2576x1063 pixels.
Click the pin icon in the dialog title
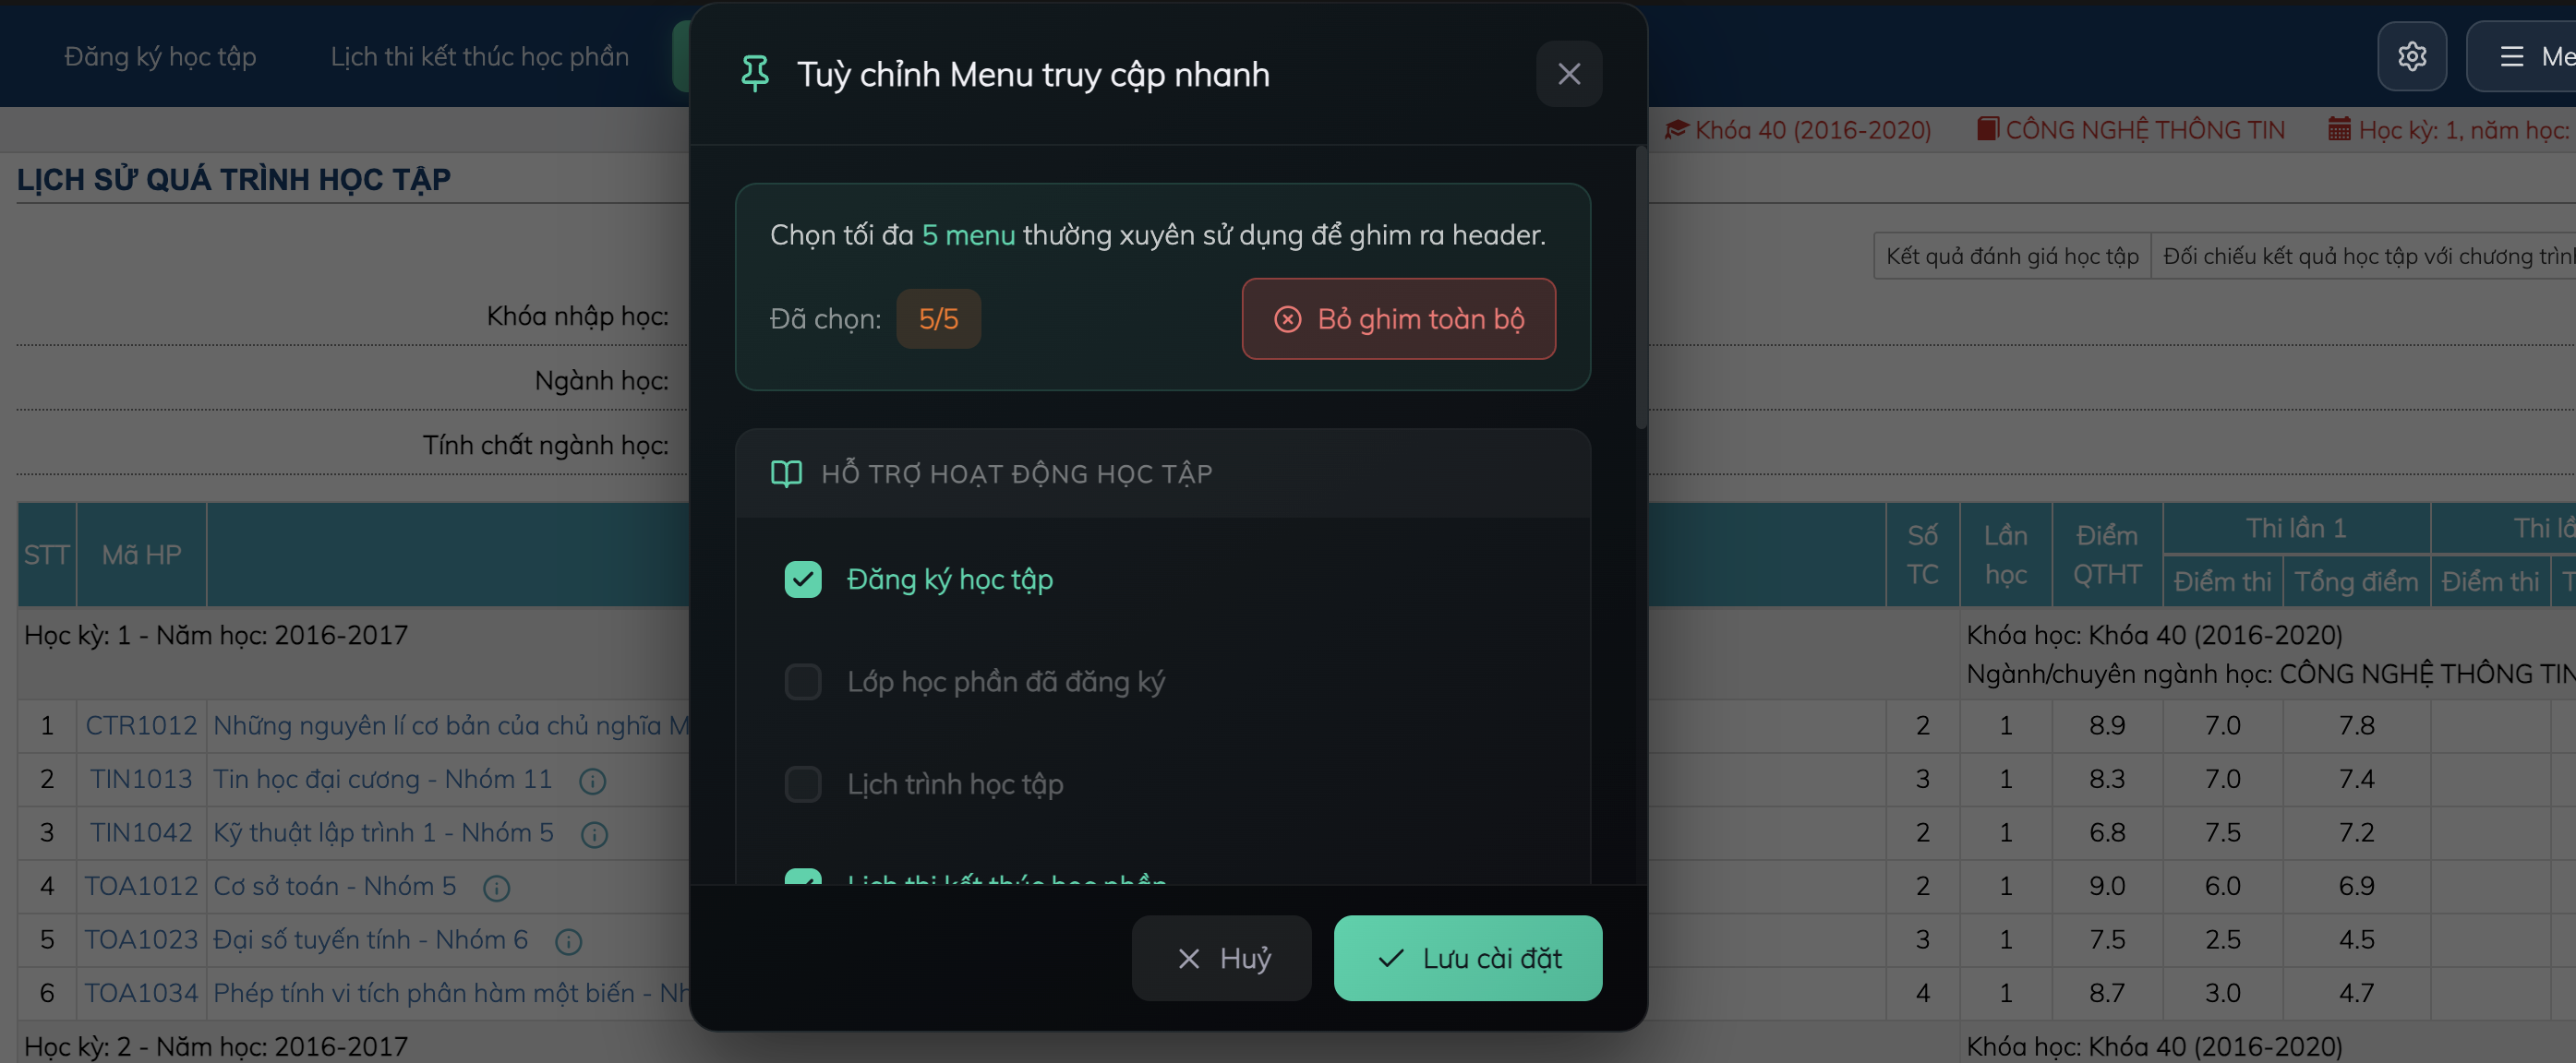pyautogui.click(x=755, y=73)
